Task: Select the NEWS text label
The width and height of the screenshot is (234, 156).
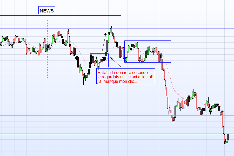Action: pyautogui.click(x=47, y=10)
